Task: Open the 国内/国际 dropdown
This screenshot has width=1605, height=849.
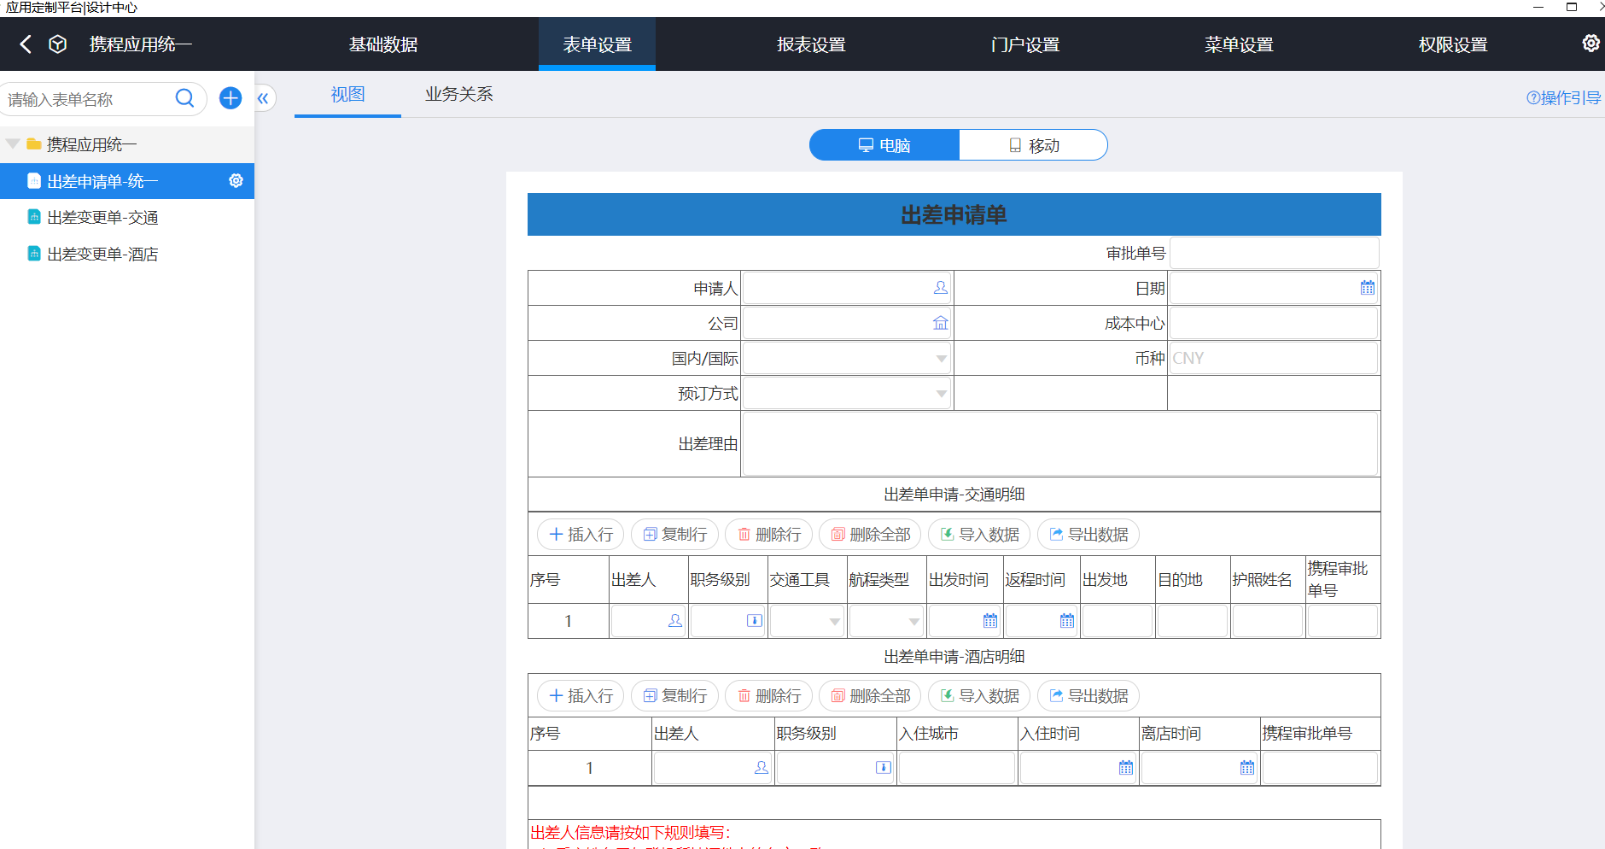Action: (941, 359)
